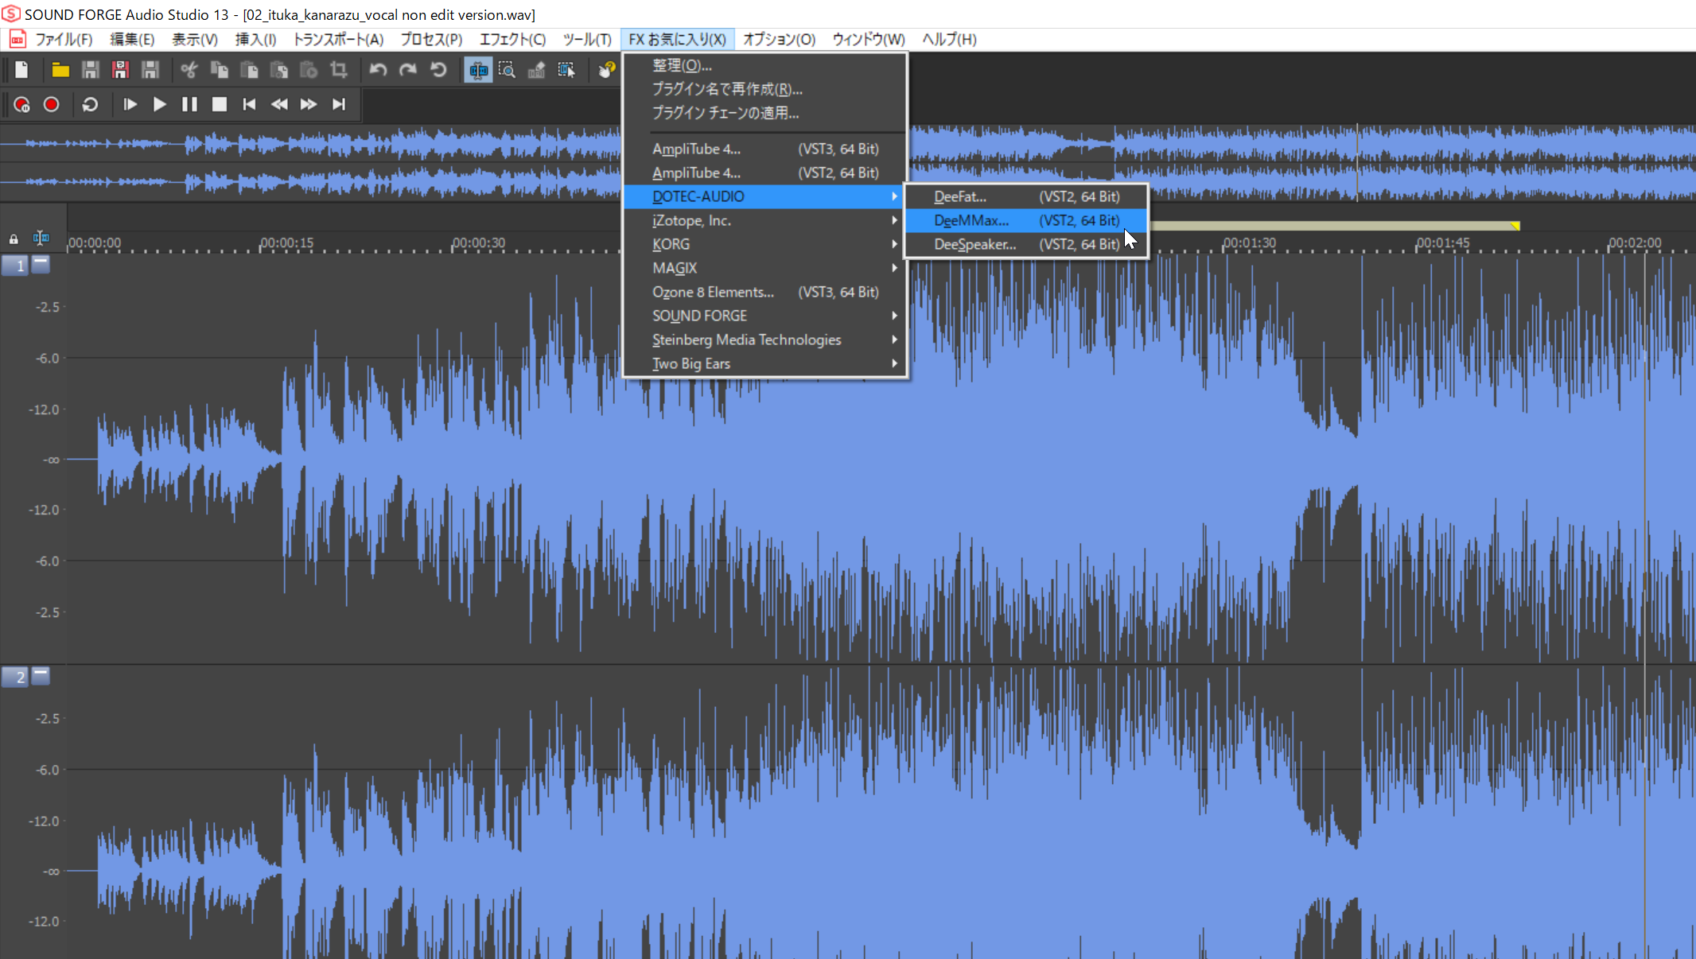This screenshot has height=959, width=1696.
Task: Select Ozone 8 Elements plugin
Action: pos(765,292)
